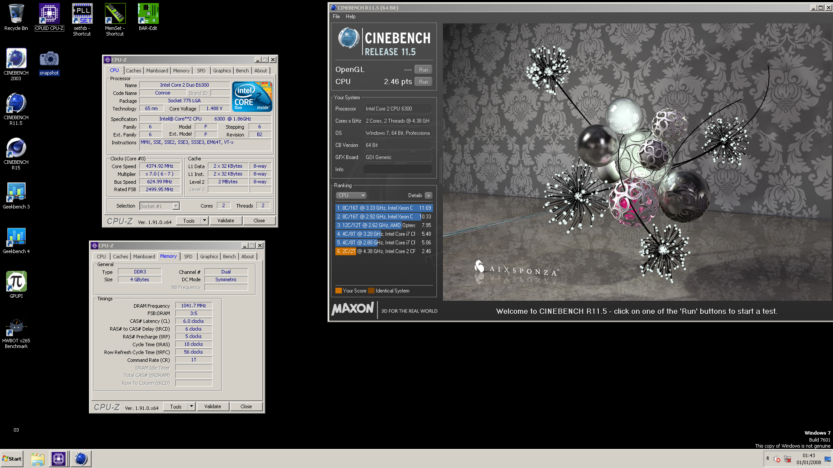The width and height of the screenshot is (833, 468).
Task: Open Geekbench 4 desktop icon
Action: [x=16, y=240]
